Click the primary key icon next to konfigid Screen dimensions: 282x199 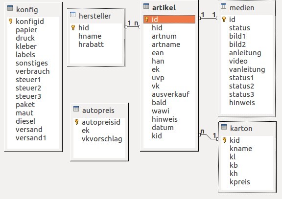pos(11,21)
